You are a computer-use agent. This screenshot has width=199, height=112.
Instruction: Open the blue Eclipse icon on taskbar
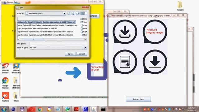[13, 109]
